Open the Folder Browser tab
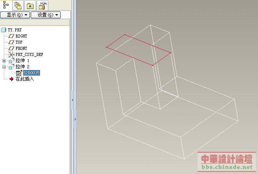 (18, 5)
